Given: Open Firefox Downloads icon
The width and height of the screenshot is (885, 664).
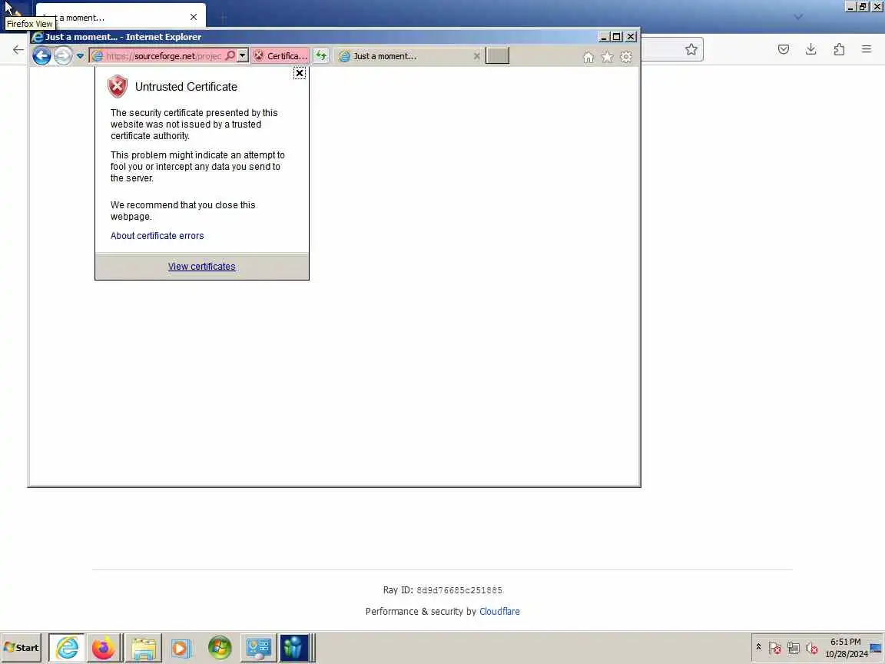Looking at the screenshot, I should click(811, 50).
